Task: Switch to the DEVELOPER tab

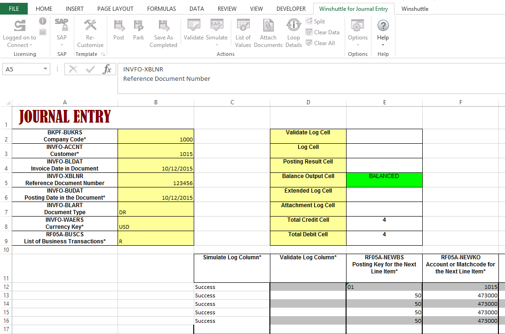Action: [x=291, y=8]
